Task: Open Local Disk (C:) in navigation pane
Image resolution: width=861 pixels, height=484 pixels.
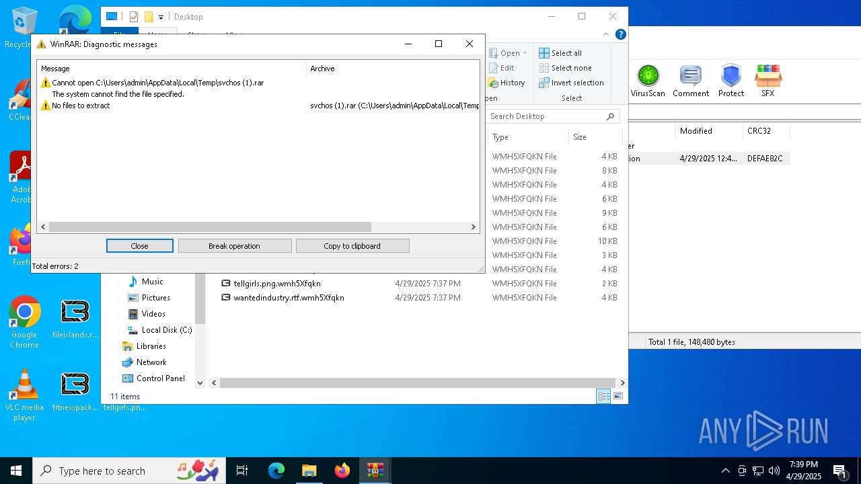Action: pyautogui.click(x=160, y=330)
